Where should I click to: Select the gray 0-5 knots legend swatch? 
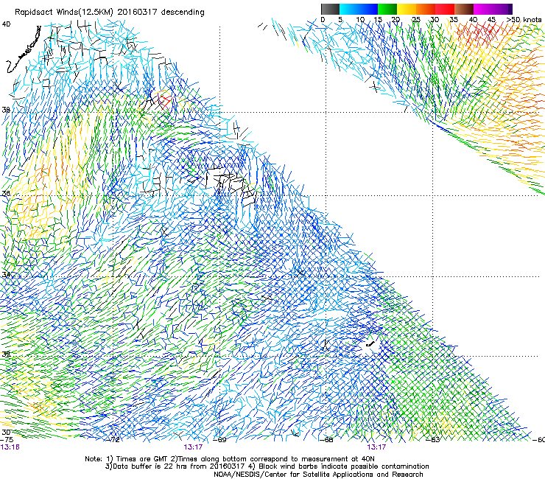point(330,9)
